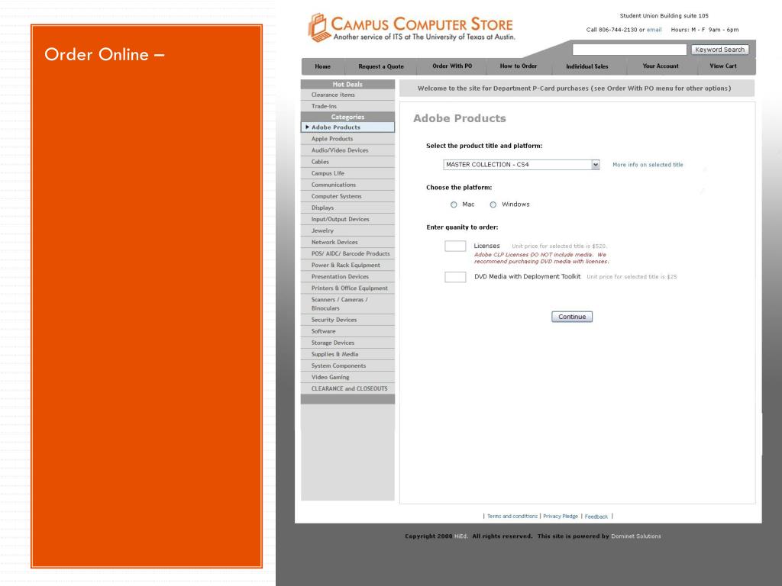Open Terms and conditions link
The image size is (782, 586).
pos(512,517)
